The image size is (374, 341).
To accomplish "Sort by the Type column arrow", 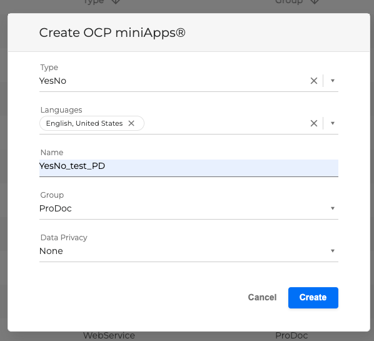I will [116, 2].
